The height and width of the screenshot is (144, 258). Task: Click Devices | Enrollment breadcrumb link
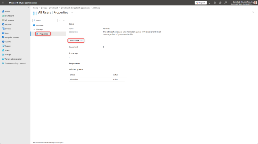(49, 8)
